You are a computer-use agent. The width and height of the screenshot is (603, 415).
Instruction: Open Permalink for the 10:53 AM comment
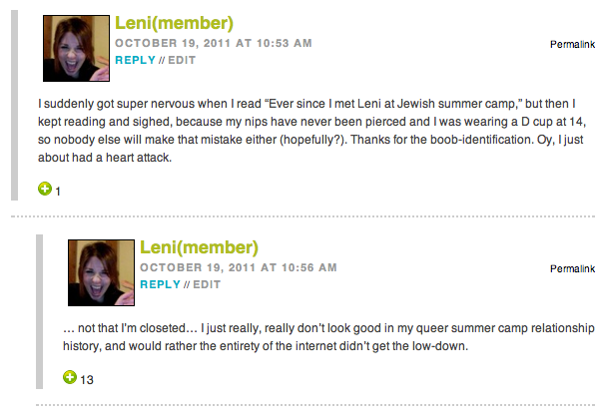tap(572, 45)
